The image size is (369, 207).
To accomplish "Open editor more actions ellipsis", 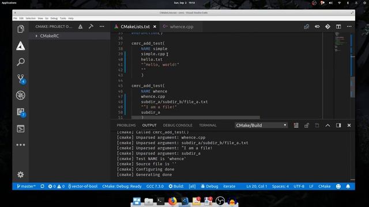I will tap(349, 26).
